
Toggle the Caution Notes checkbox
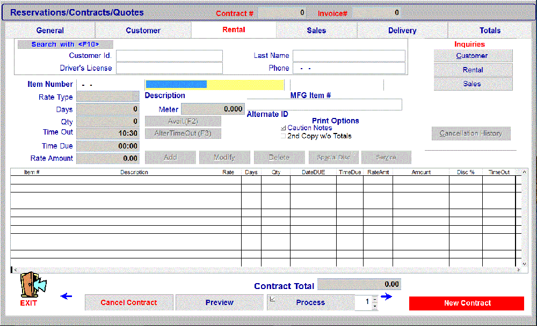pyautogui.click(x=283, y=128)
